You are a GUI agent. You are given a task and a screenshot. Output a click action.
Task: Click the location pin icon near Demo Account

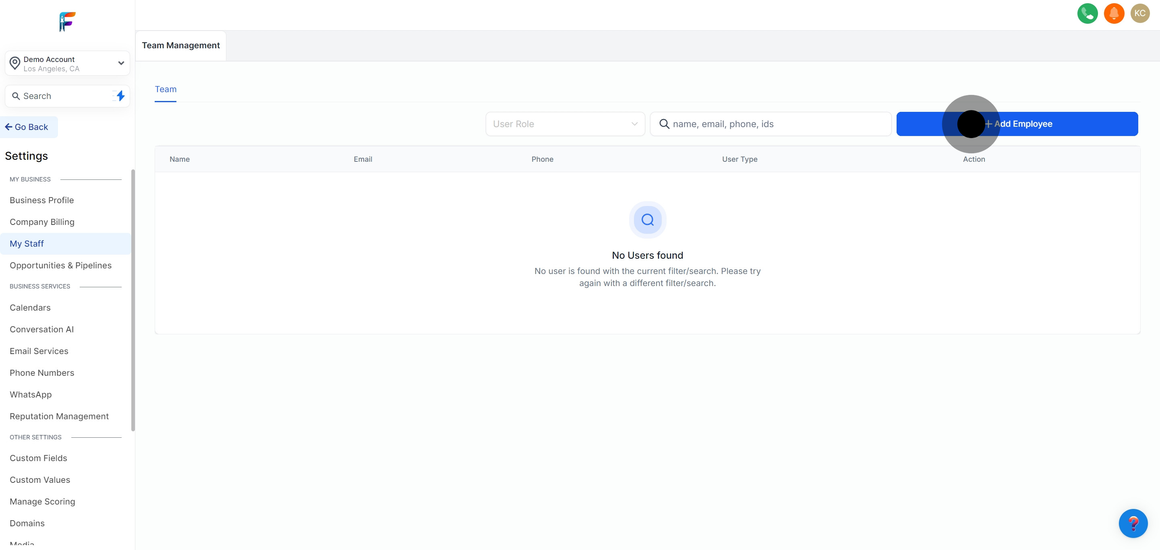pos(15,63)
